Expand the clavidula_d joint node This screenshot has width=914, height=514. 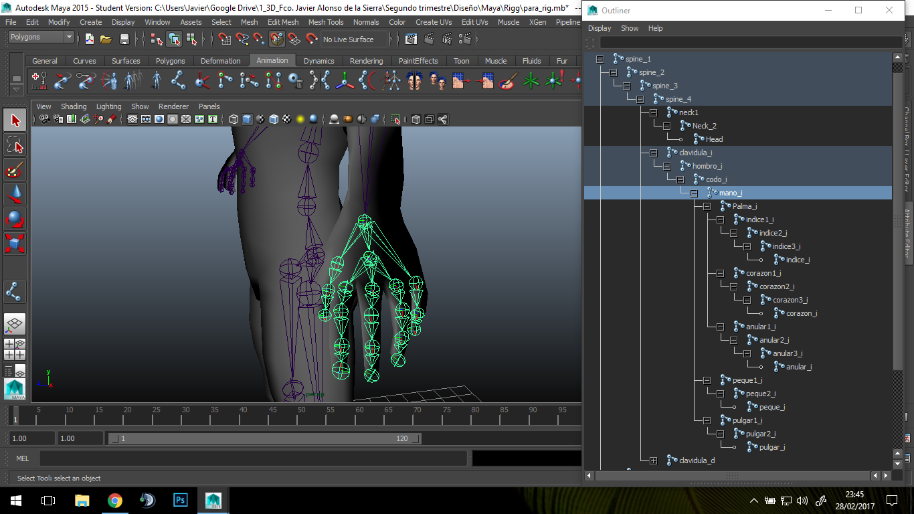(653, 460)
